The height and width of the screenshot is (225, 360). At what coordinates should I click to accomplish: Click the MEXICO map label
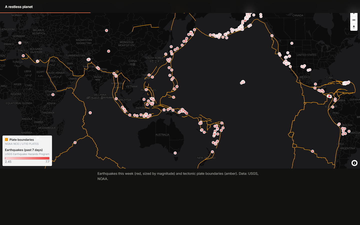[305, 77]
